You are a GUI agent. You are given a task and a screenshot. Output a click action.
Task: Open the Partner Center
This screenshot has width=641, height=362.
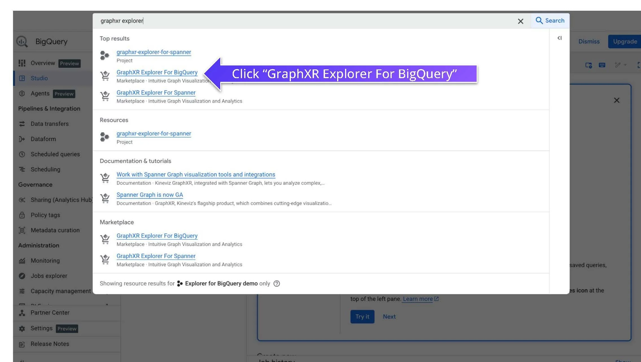click(x=50, y=312)
